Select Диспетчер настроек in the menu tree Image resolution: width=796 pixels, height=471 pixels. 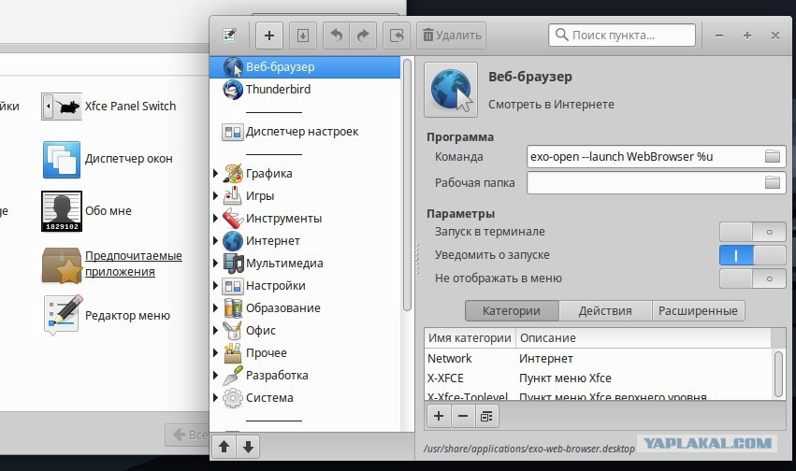click(305, 132)
